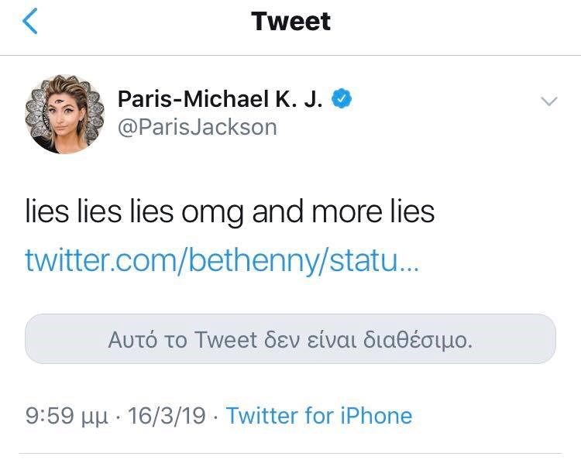Click the display name Paris-Michael K. J.
This screenshot has width=581, height=460.
pos(220,99)
